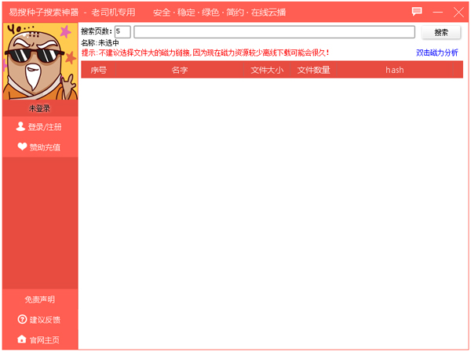
Task: Click the cartoon avatar with sunglasses
Action: click(x=40, y=61)
